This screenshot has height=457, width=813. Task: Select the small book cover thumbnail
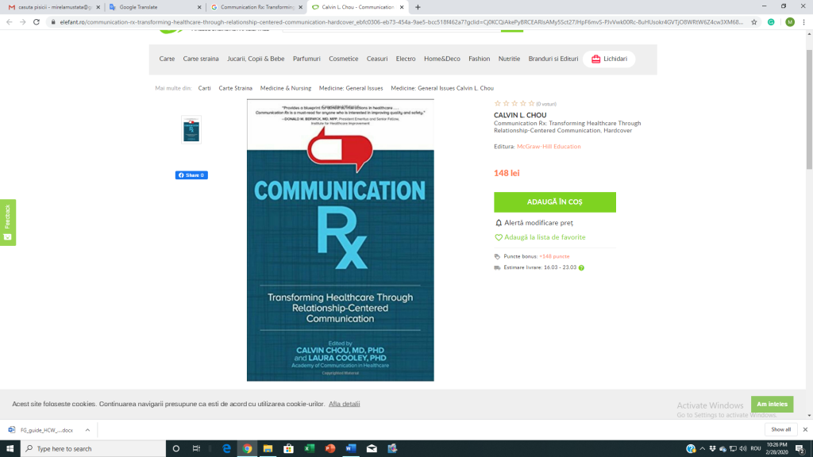[x=191, y=130]
